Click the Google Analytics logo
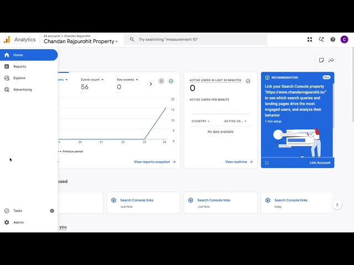This screenshot has width=354, height=265. [7, 40]
